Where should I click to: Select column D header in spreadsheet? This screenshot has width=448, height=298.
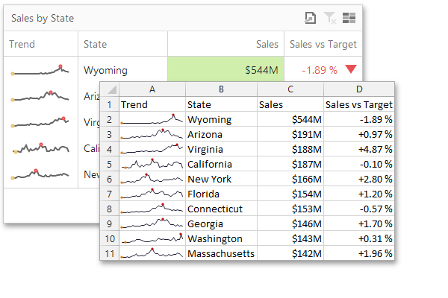359,89
